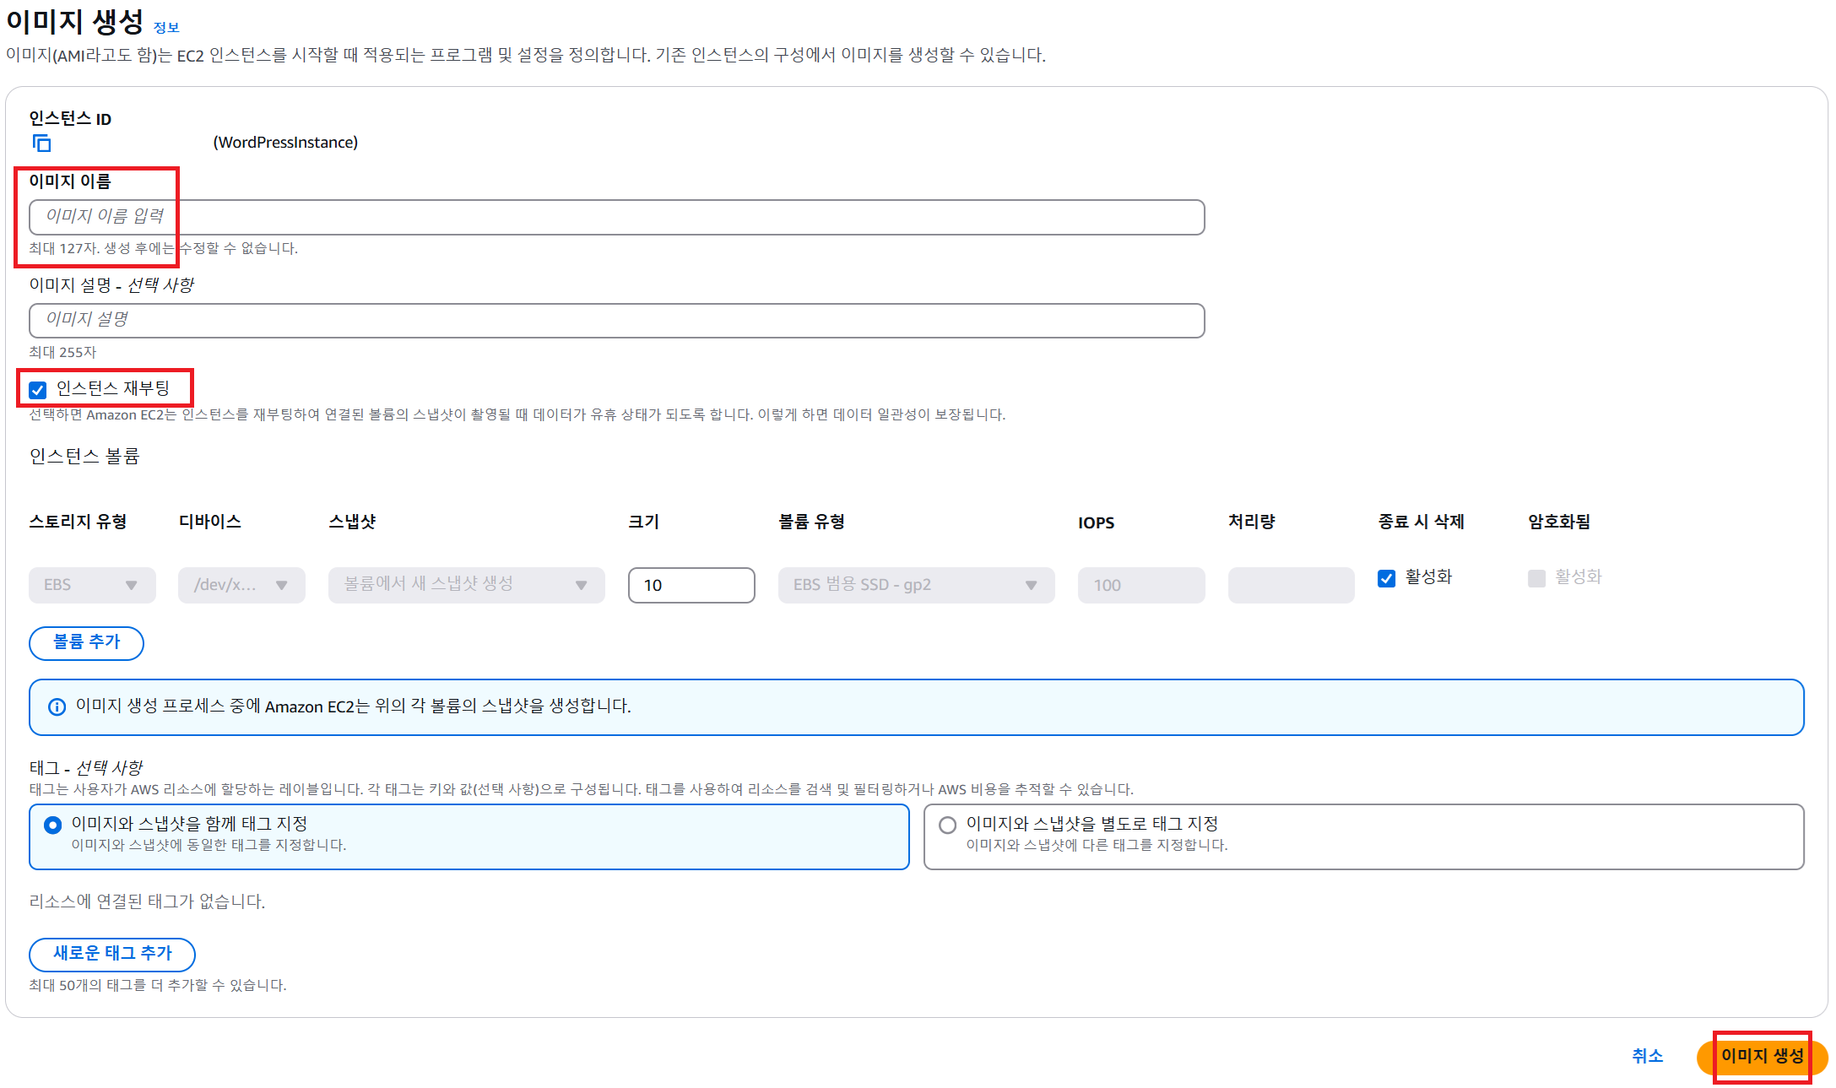Expand the 볼륨에서 새 스냅샷 생성 dropdown
Viewport: 1836px width, 1088px height.
[x=466, y=585]
